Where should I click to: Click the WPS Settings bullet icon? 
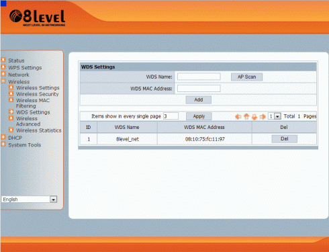tap(3, 67)
